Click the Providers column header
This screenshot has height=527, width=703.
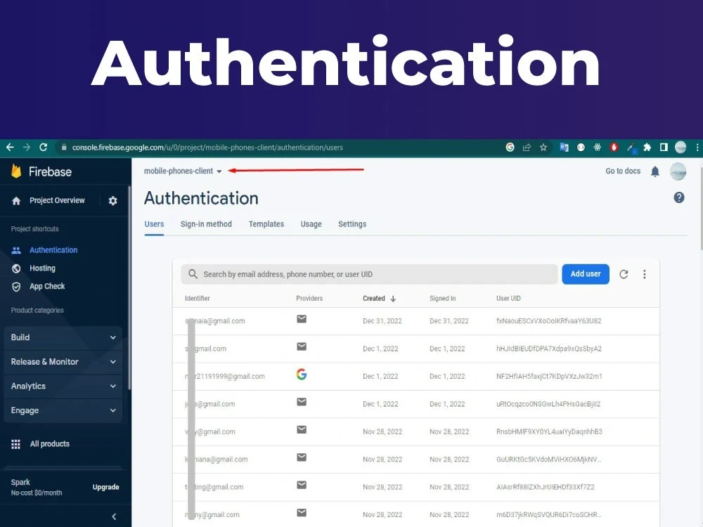[x=309, y=299]
